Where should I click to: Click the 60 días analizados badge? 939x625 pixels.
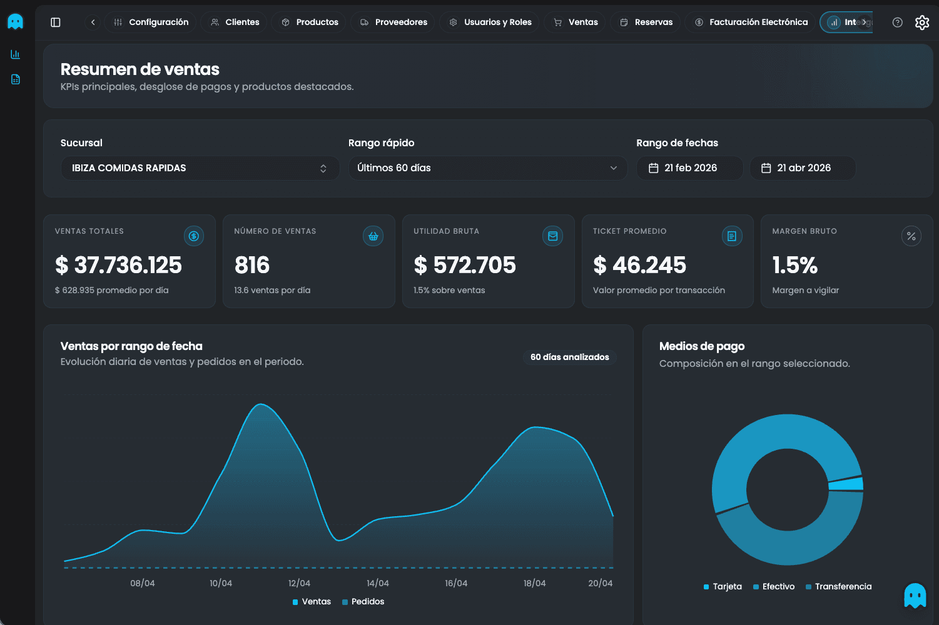click(569, 357)
